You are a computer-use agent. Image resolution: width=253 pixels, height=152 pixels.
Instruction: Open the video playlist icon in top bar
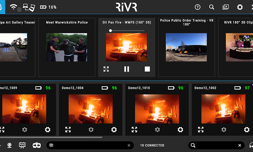click(225, 7)
